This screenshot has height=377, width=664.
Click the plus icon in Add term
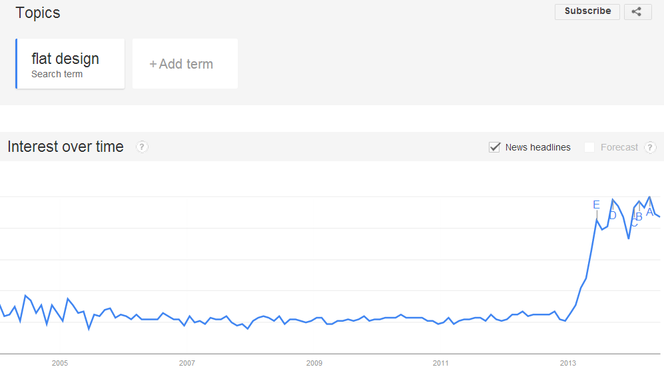click(x=153, y=64)
